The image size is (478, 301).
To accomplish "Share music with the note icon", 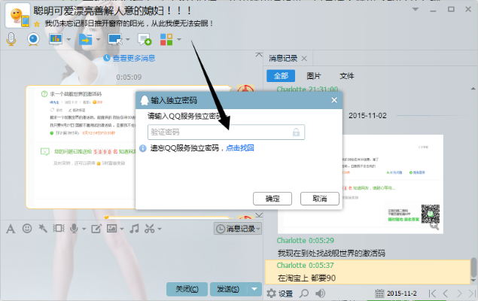I will (134, 229).
